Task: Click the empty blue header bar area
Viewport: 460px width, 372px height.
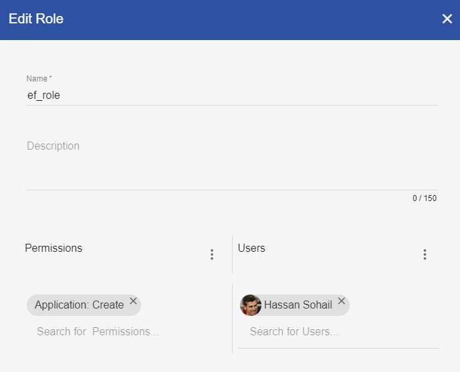Action: coord(254,19)
